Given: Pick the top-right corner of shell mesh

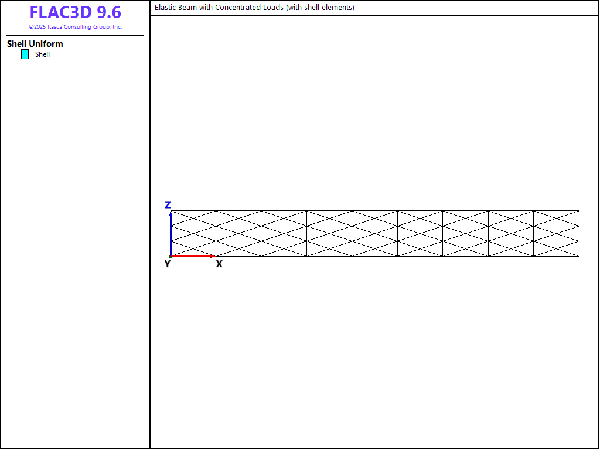Looking at the screenshot, I should click(x=579, y=211).
